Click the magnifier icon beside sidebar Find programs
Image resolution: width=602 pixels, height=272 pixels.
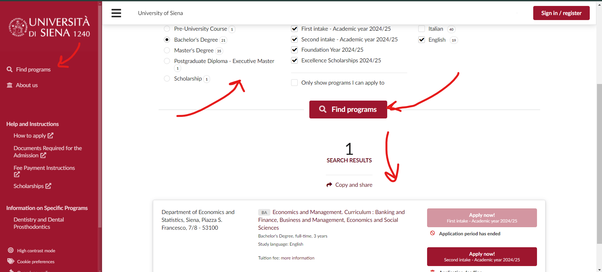[x=10, y=69]
